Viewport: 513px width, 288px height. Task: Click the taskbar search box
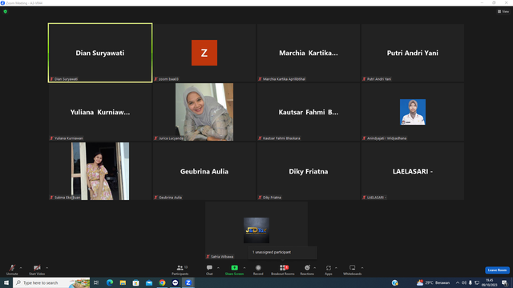point(51,282)
